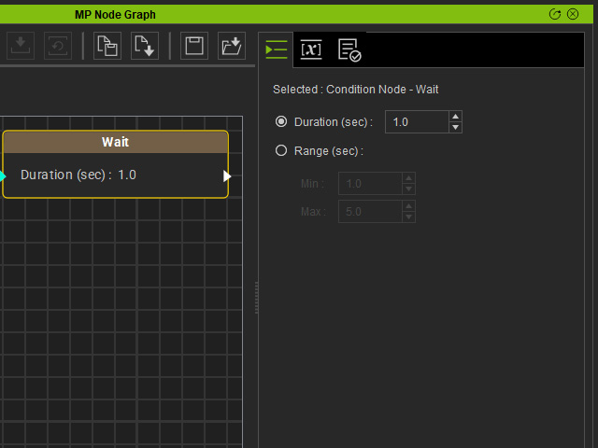Click the MP Node Graph title text
This screenshot has height=448, width=598.
coord(115,15)
